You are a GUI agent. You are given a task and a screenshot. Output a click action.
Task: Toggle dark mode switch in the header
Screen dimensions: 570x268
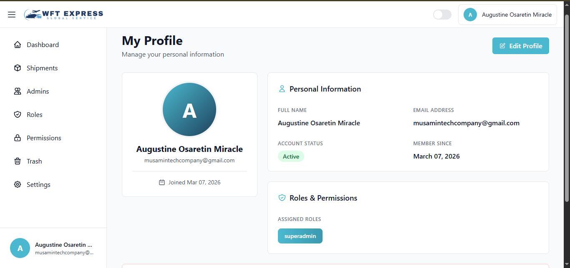[x=442, y=14]
